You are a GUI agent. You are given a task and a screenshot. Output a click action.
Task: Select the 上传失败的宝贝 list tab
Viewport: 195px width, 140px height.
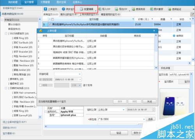click(89, 14)
